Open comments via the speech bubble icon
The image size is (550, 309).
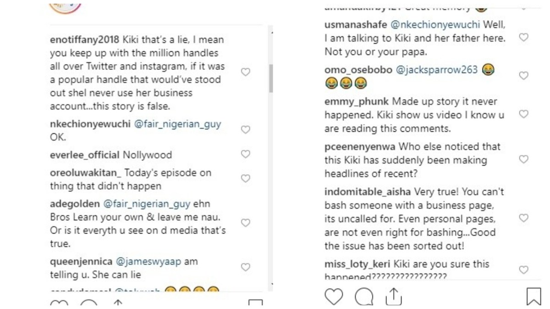pyautogui.click(x=364, y=297)
